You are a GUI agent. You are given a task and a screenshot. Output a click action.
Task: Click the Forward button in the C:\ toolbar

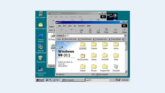pos(71,31)
